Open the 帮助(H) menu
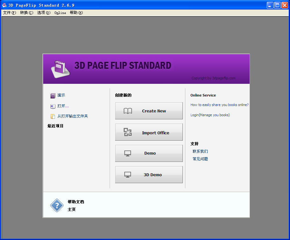290x240 pixels. click(x=76, y=13)
